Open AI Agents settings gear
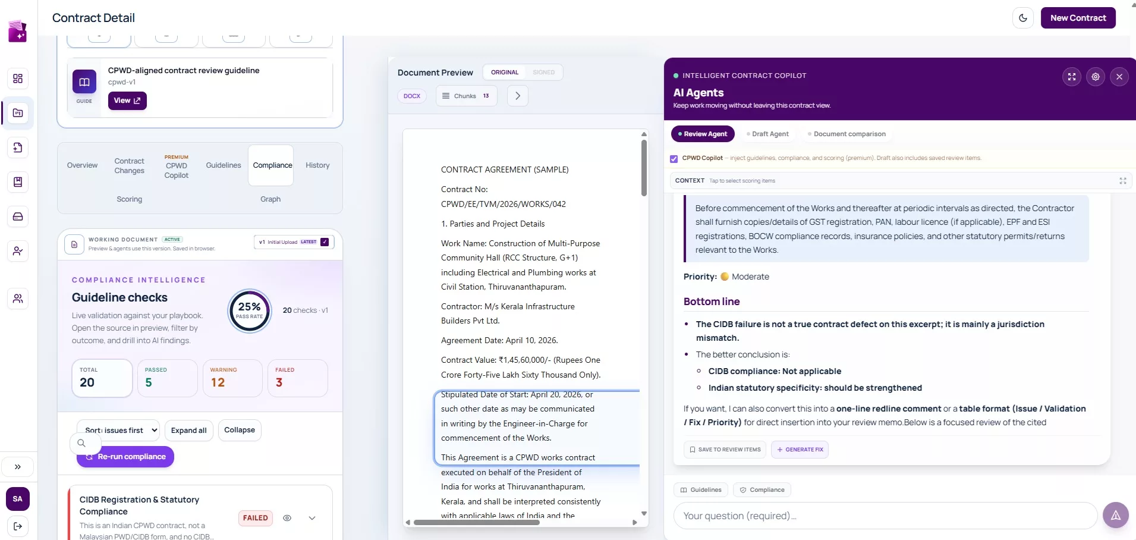The width and height of the screenshot is (1136, 540). click(1096, 77)
